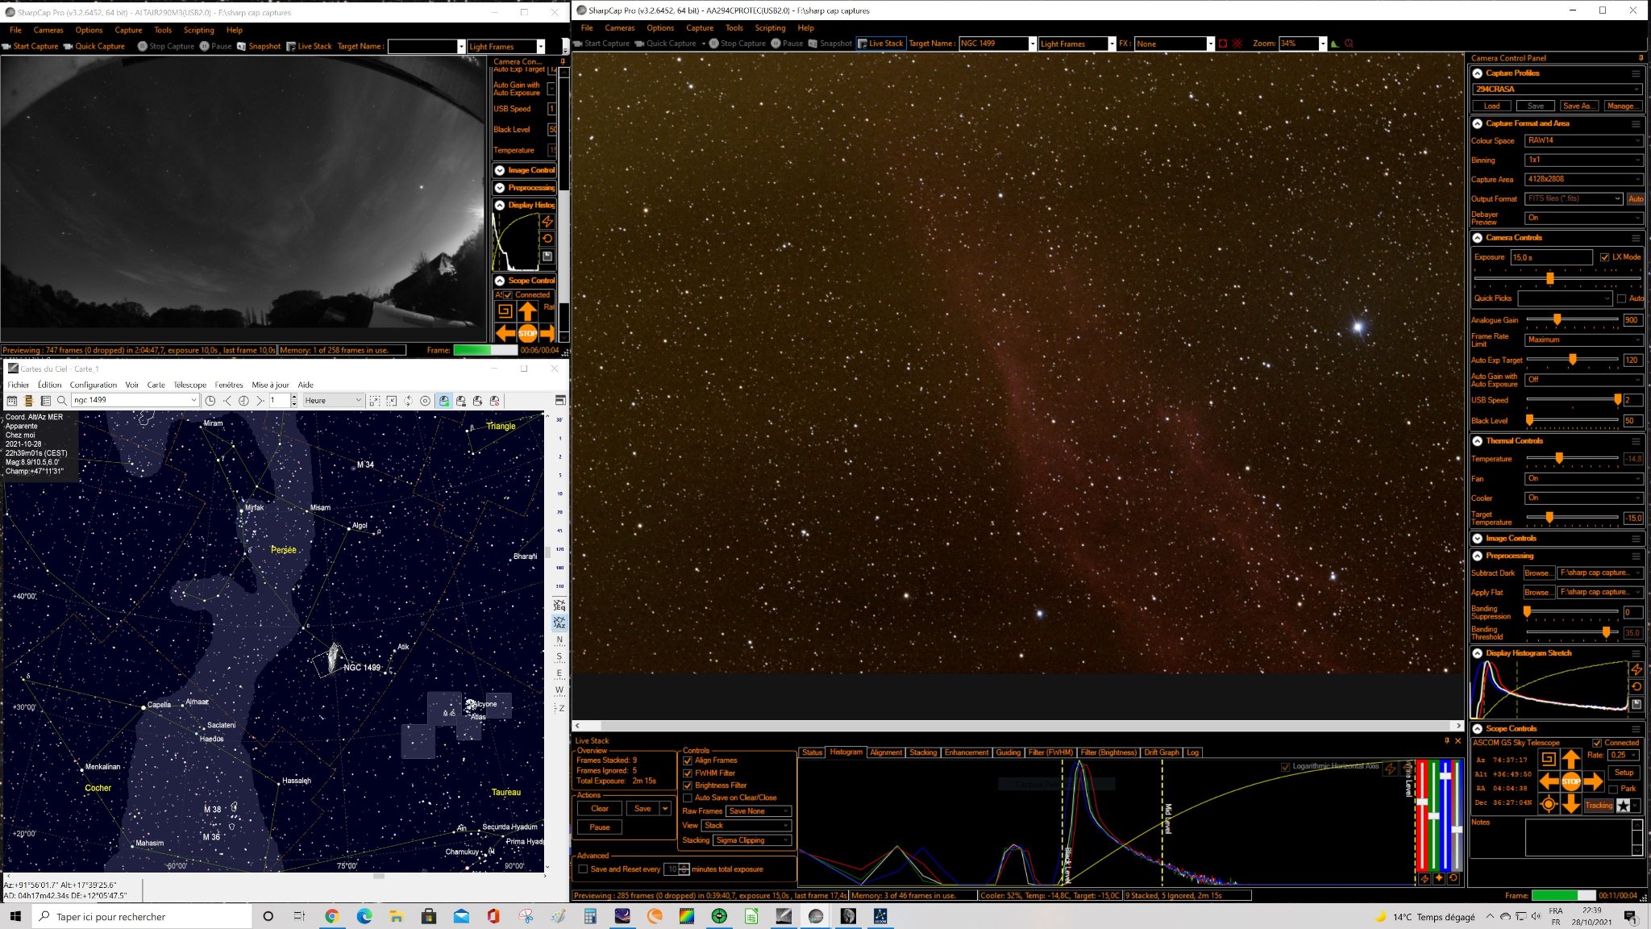Toggle Brightness Filter checkbox
This screenshot has width=1651, height=929.
(688, 785)
